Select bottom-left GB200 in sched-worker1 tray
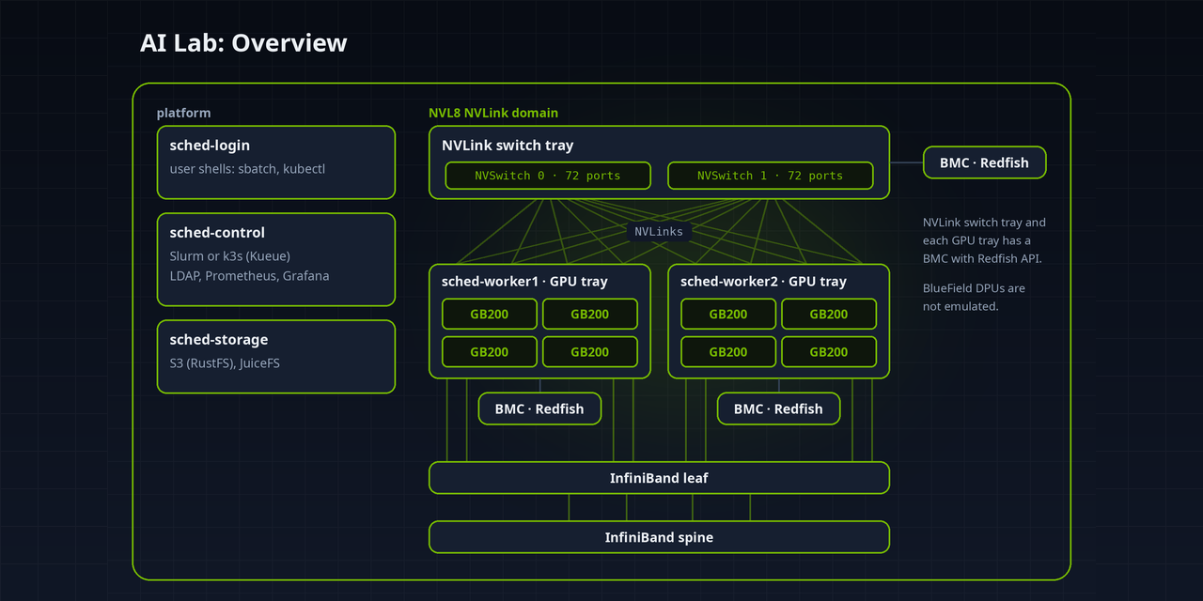The image size is (1203, 601). 490,352
